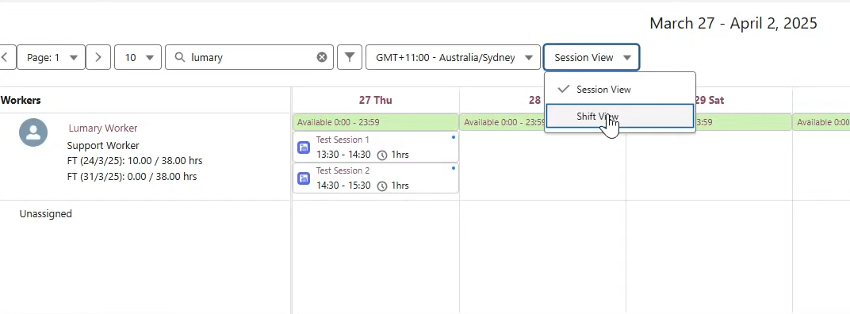This screenshot has width=850, height=314.
Task: Open the Page: 1 dropdown
Action: coord(51,57)
